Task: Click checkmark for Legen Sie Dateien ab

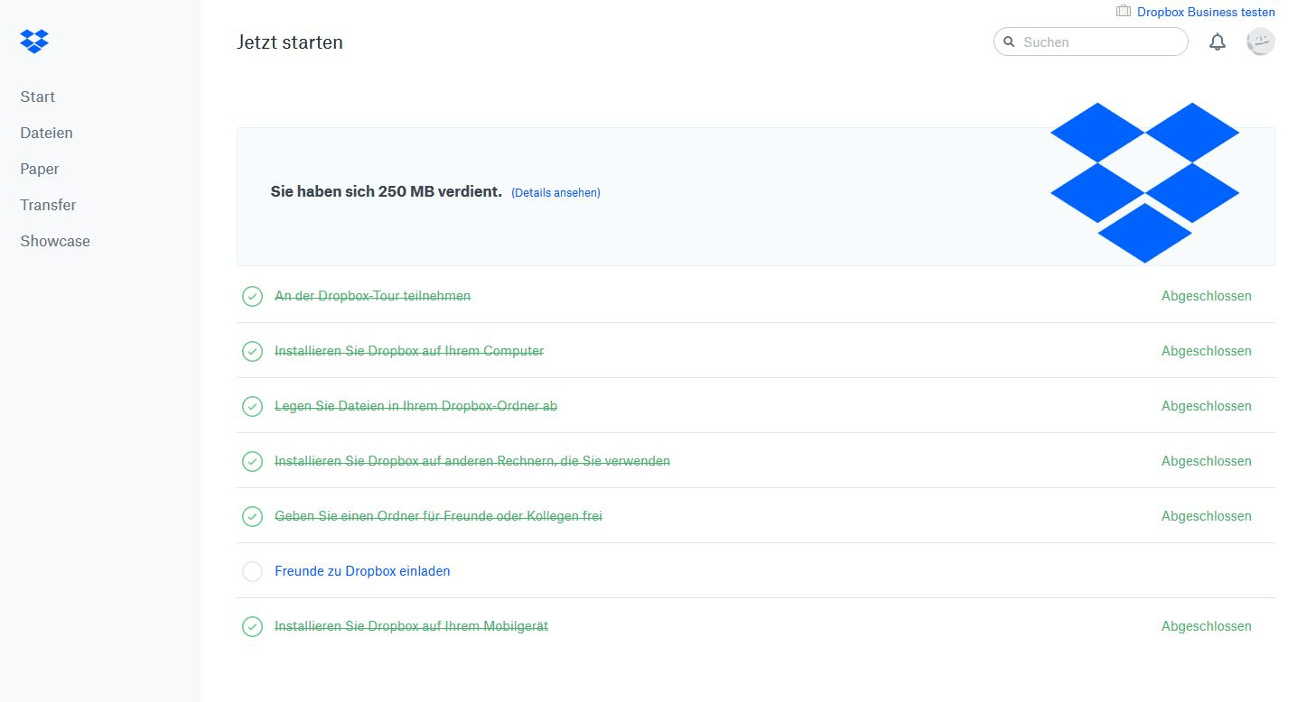Action: [x=252, y=406]
